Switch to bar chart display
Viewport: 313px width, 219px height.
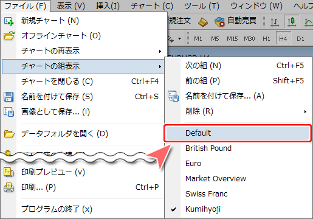(x=274, y=22)
